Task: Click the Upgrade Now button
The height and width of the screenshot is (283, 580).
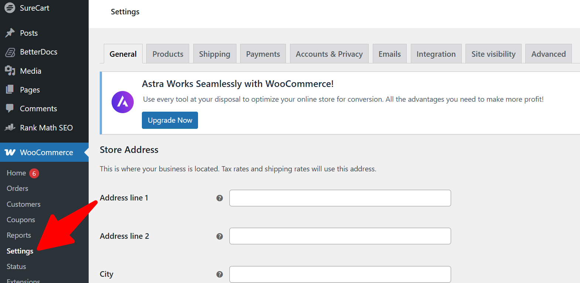Action: (170, 120)
